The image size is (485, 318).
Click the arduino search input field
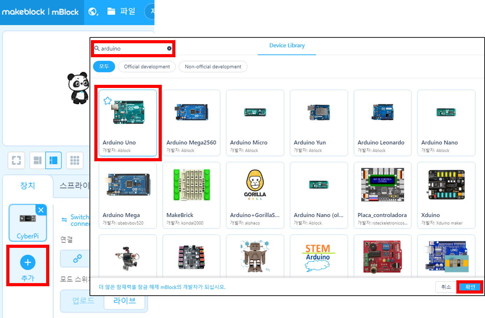(133, 49)
